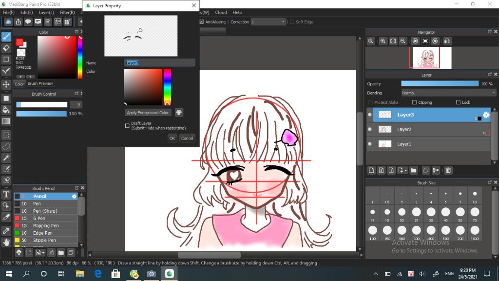Viewport: 499px width, 281px height.
Task: Click the export share icon in toolbar
Action: pos(18,21)
